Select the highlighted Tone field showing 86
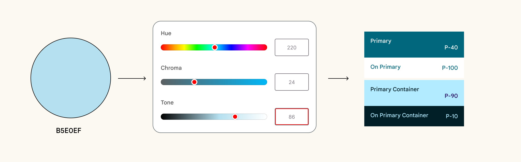This screenshot has width=521, height=162. tap(292, 117)
